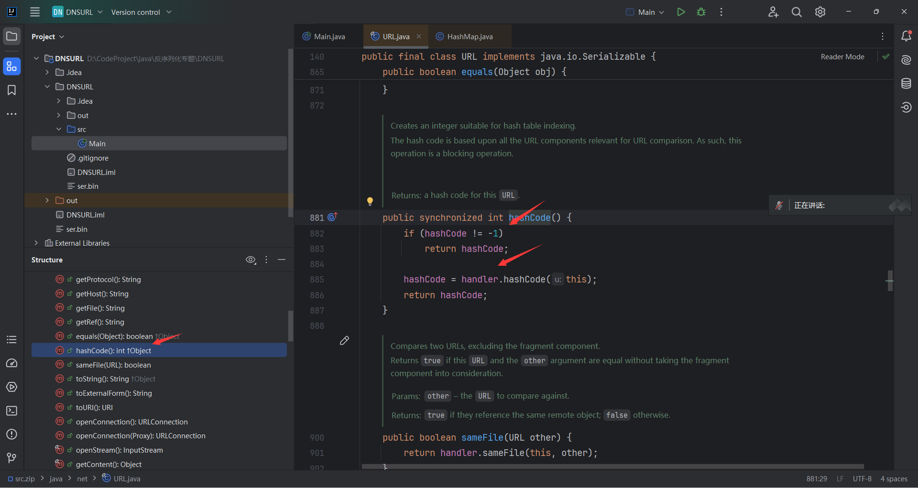Viewport: 918px width, 488px height.
Task: Open the Profiler tool window
Action: [12, 363]
